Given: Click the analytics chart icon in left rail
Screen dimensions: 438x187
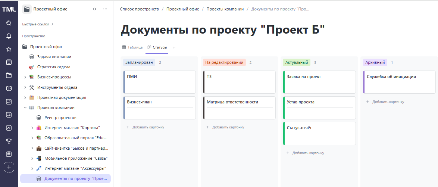Looking at the screenshot, I should pyautogui.click(x=9, y=128).
